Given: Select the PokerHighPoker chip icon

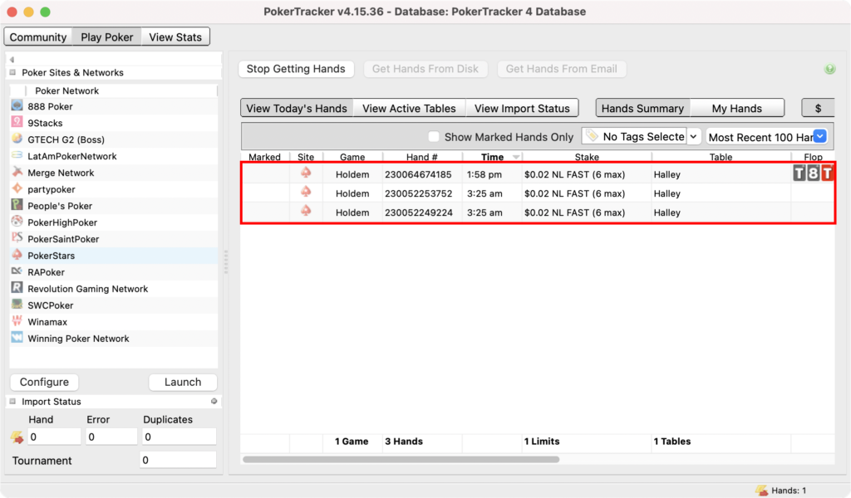Looking at the screenshot, I should pos(17,222).
